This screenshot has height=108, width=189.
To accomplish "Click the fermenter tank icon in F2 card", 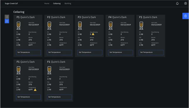I will click(49, 26).
